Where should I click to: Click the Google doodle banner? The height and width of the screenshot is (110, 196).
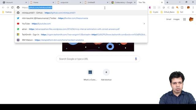pos(98,47)
